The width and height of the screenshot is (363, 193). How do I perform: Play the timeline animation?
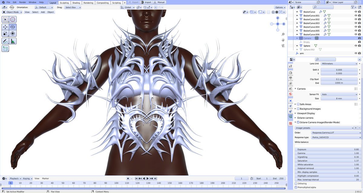[148, 179]
